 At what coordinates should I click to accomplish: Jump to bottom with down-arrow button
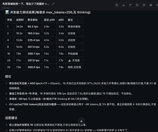click(x=81, y=121)
